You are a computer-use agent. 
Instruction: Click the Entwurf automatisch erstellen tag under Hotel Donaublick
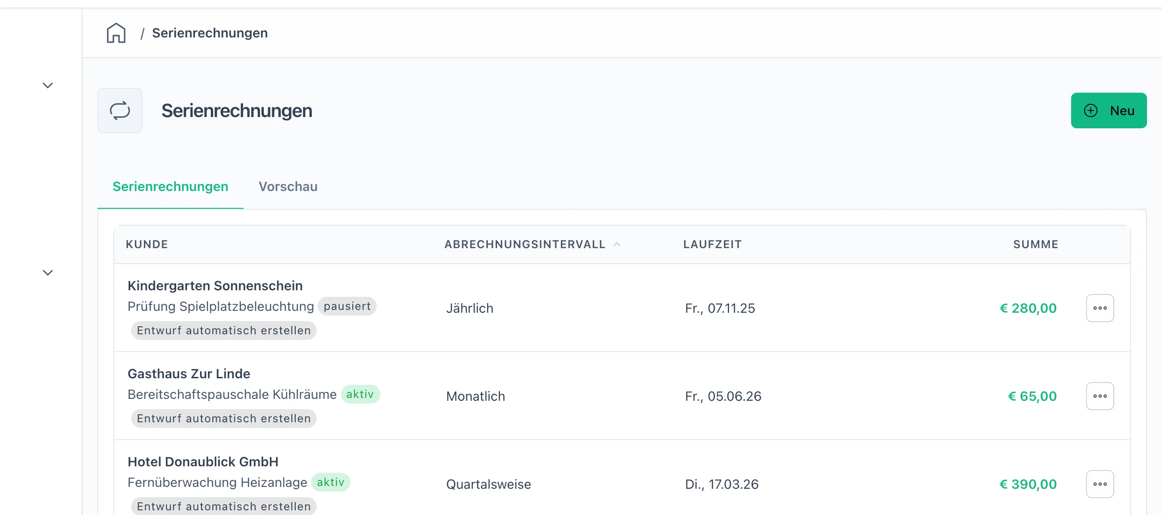pos(224,506)
